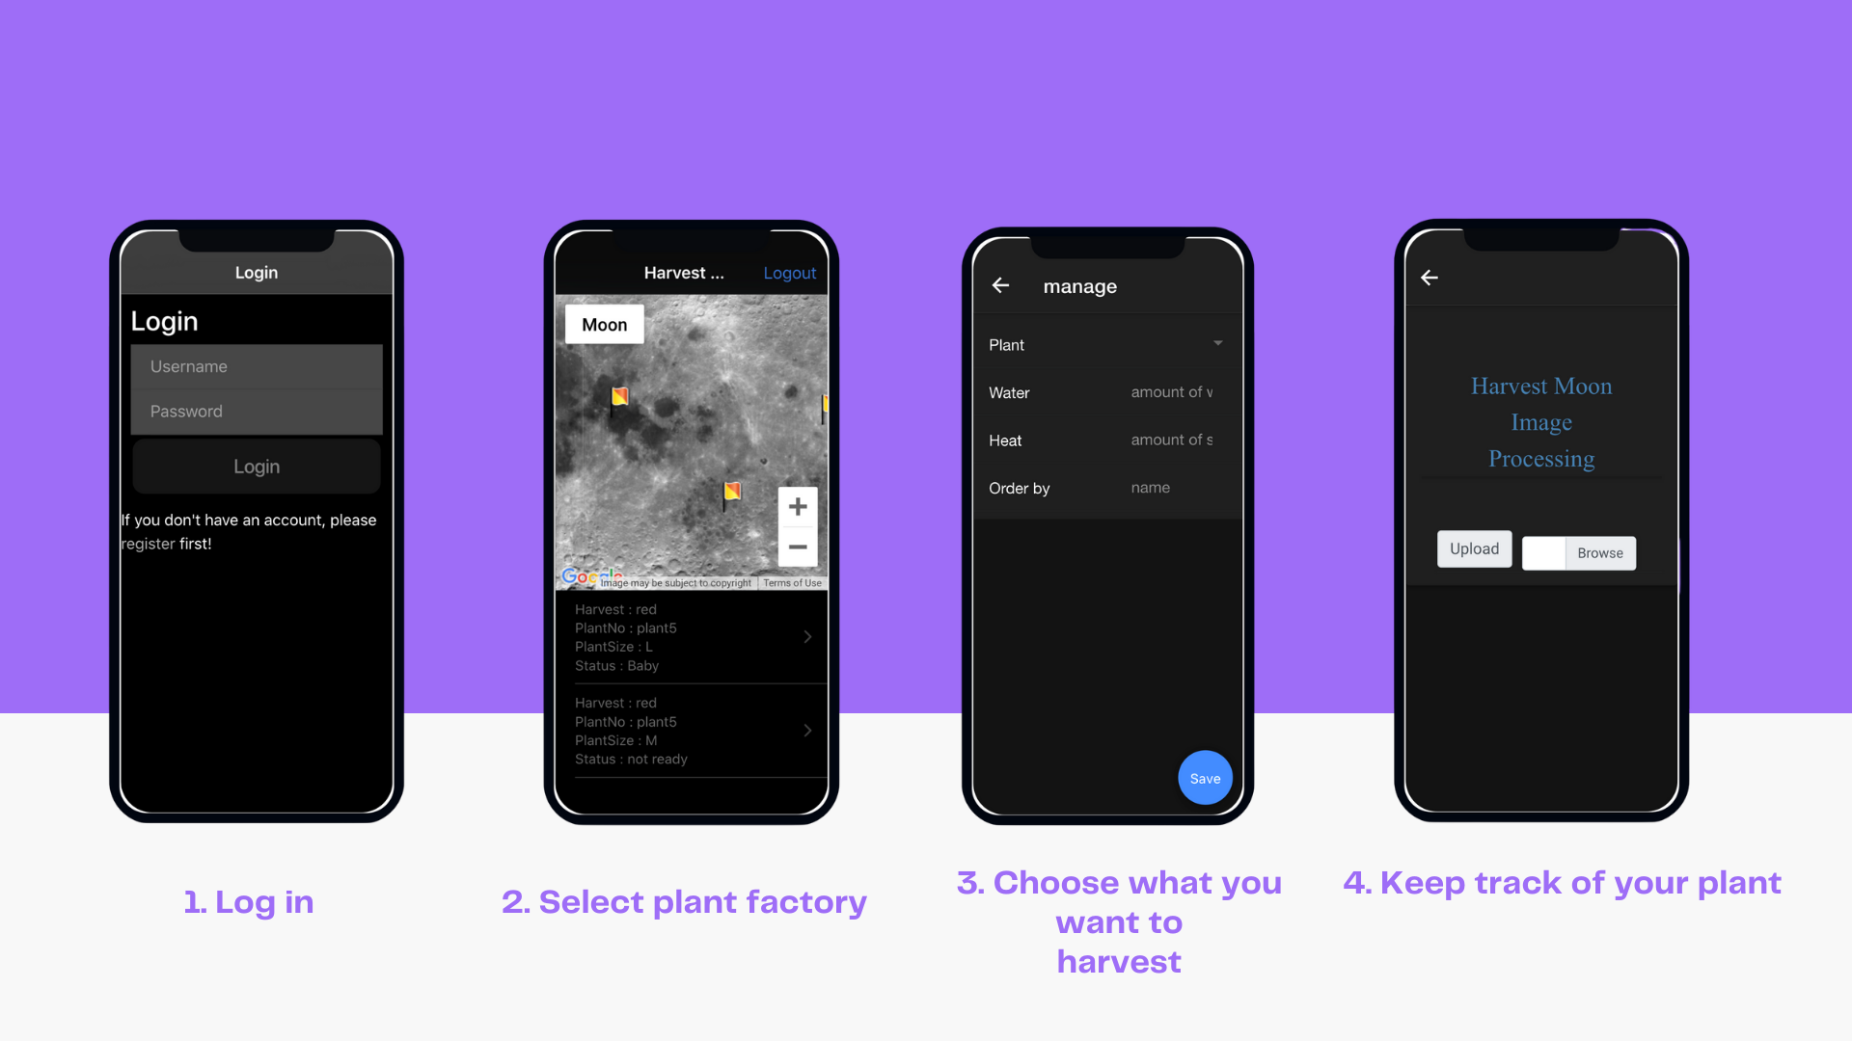Click the zoom in (+) icon on map
Image resolution: width=1852 pixels, height=1041 pixels.
click(x=800, y=506)
